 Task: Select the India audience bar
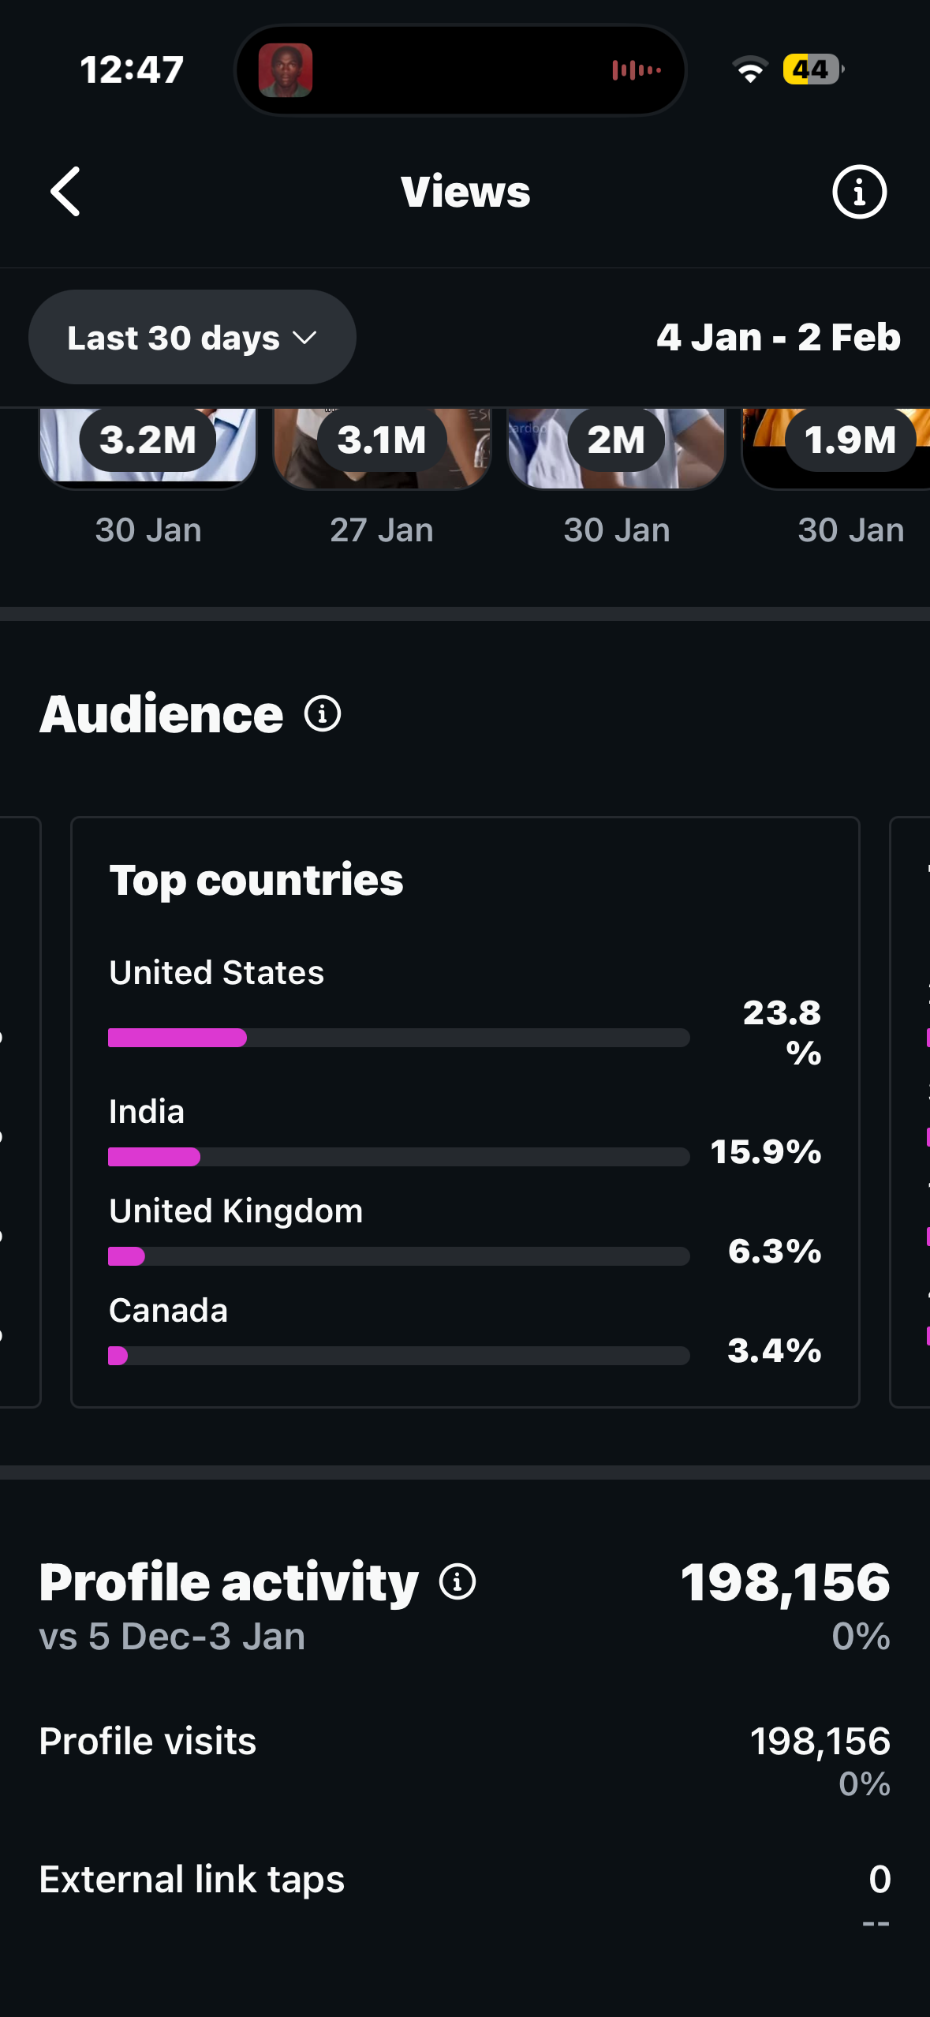(x=398, y=1157)
